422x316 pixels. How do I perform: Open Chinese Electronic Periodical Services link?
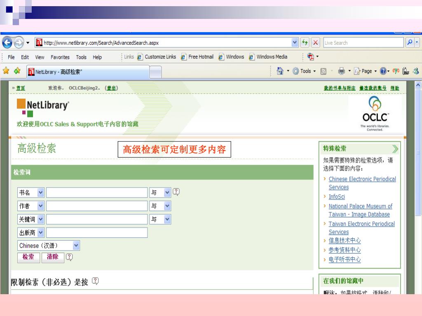pyautogui.click(x=362, y=183)
